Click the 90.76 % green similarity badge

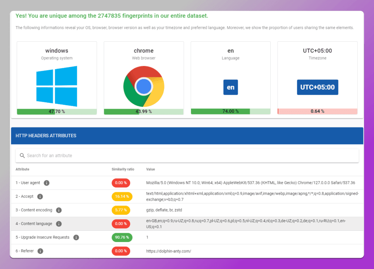pyautogui.click(x=122, y=237)
